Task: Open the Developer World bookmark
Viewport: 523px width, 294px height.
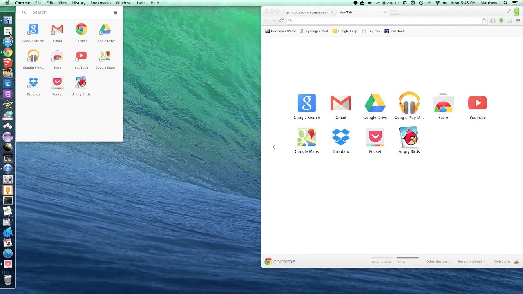Action: coord(280,31)
